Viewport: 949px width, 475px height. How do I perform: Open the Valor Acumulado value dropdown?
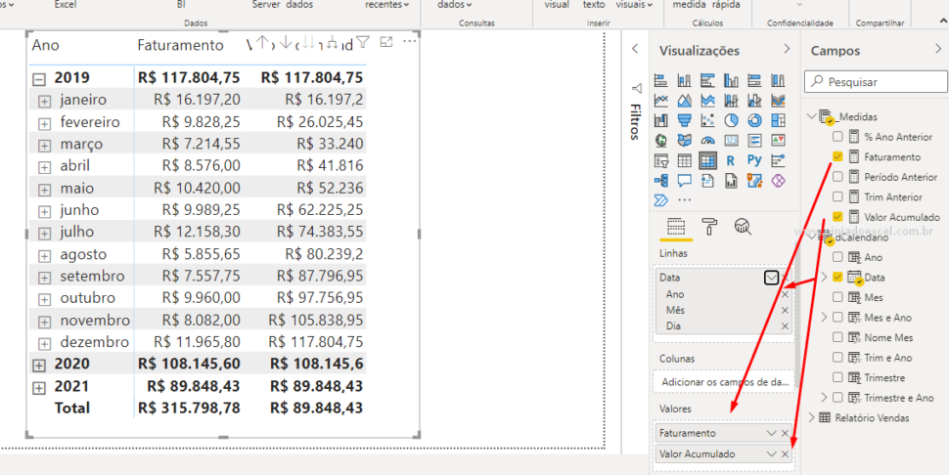[771, 453]
